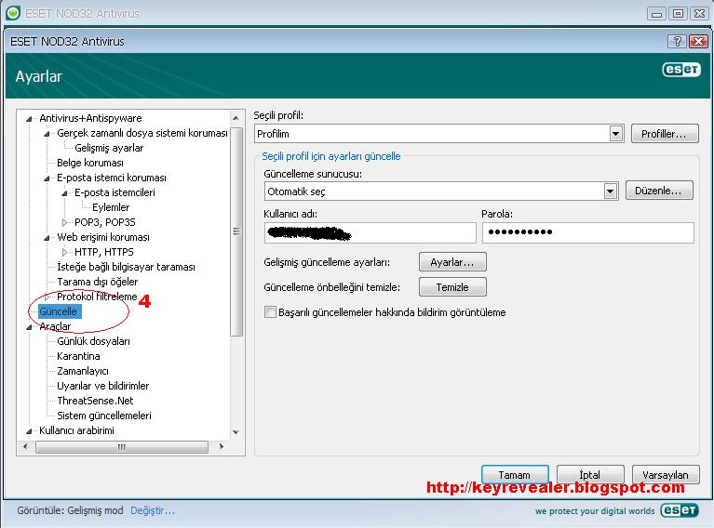Click the tree horizontal scroll right arrow

click(222, 446)
